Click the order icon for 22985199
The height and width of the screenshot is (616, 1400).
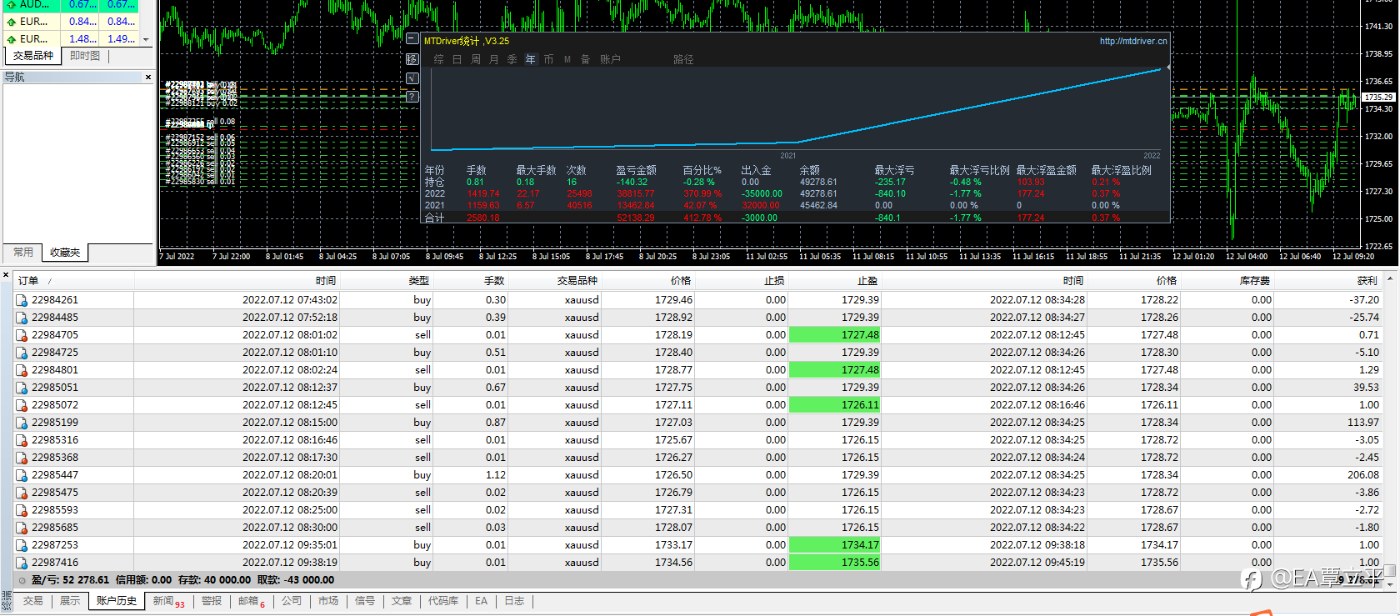click(22, 423)
